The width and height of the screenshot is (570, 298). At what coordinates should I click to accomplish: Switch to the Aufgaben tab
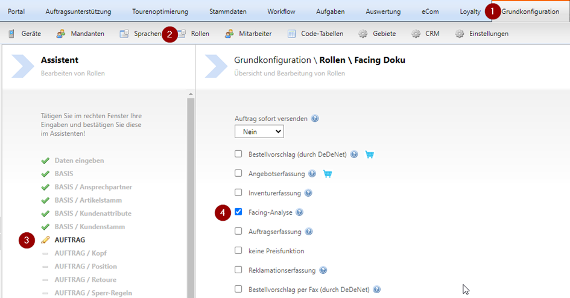[331, 11]
